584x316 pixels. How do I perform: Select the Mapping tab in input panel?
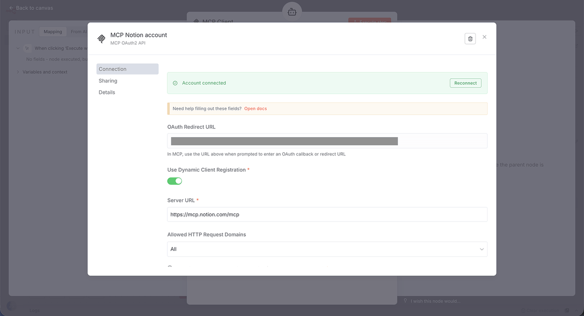click(53, 32)
